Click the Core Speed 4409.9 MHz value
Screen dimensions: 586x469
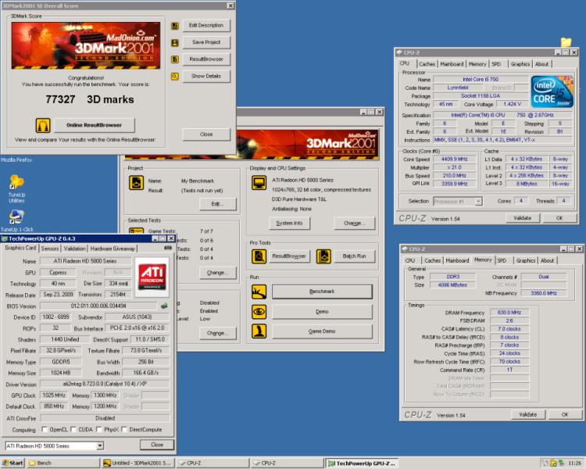click(x=455, y=159)
